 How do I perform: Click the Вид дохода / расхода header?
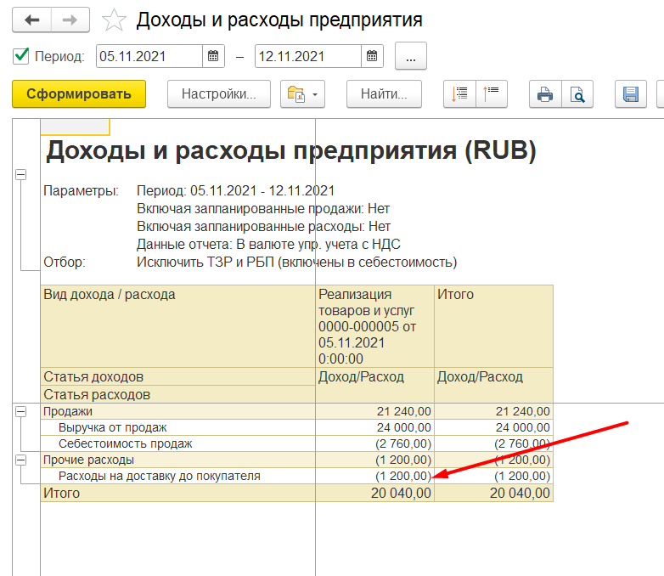coord(177,326)
